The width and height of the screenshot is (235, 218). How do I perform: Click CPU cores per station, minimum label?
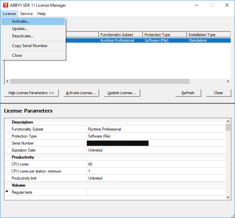[x=36, y=171]
